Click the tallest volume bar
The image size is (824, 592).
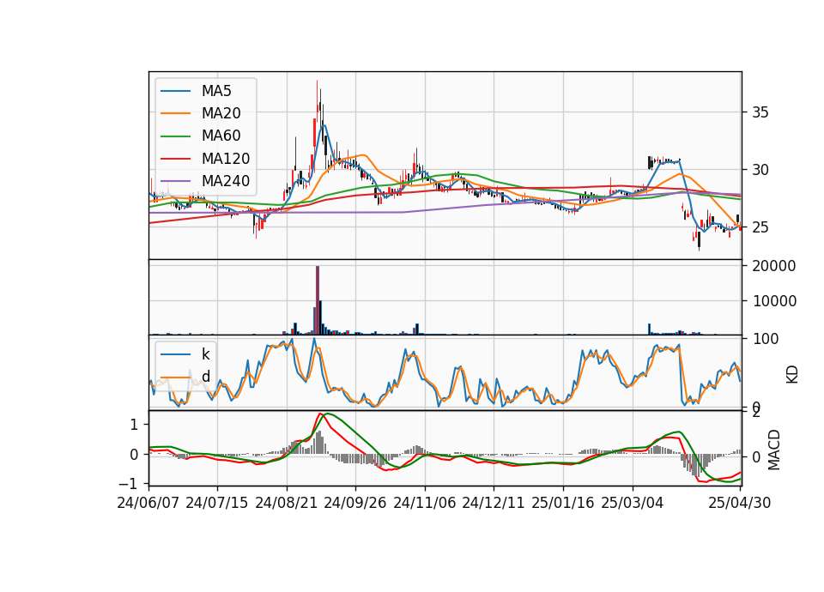[x=318, y=300]
